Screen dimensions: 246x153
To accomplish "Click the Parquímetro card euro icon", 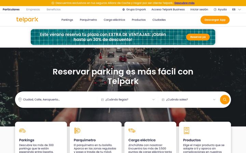I will tap(77, 131).
